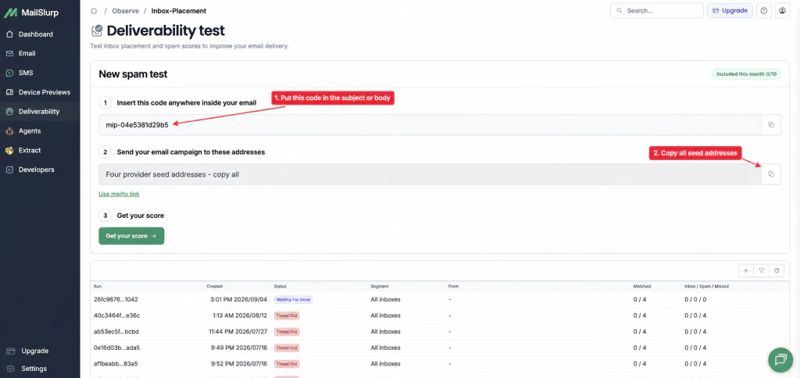800x378 pixels.
Task: Click Upgrade at sidebar bottom
Action: pos(34,351)
